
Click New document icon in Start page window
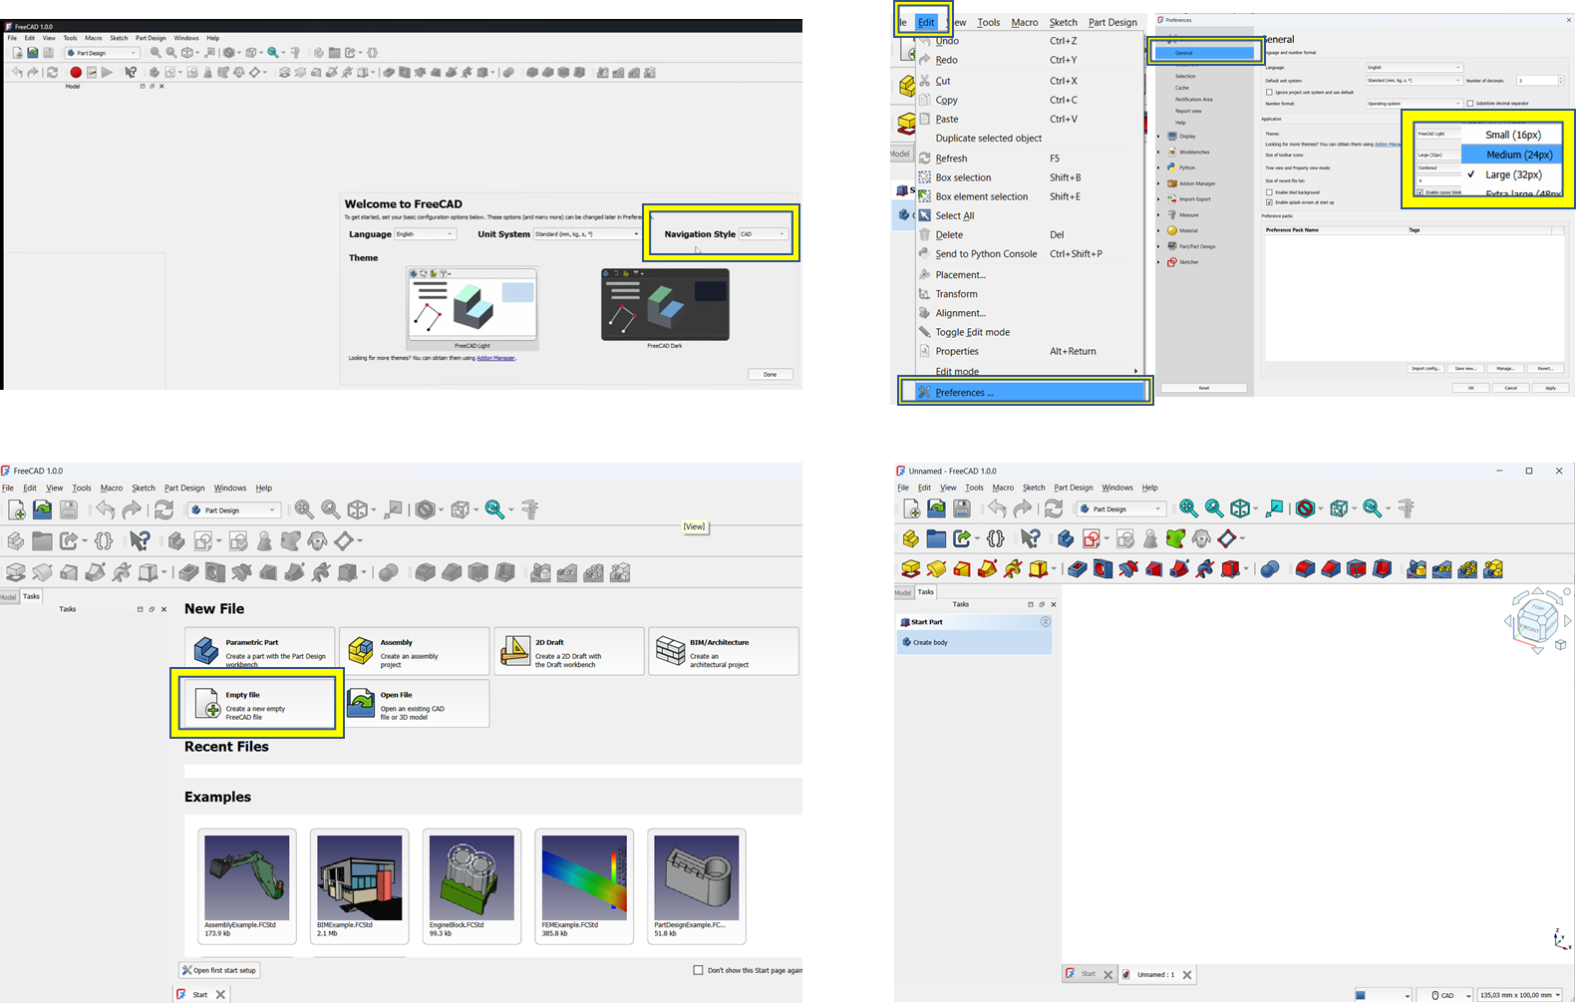point(17,509)
